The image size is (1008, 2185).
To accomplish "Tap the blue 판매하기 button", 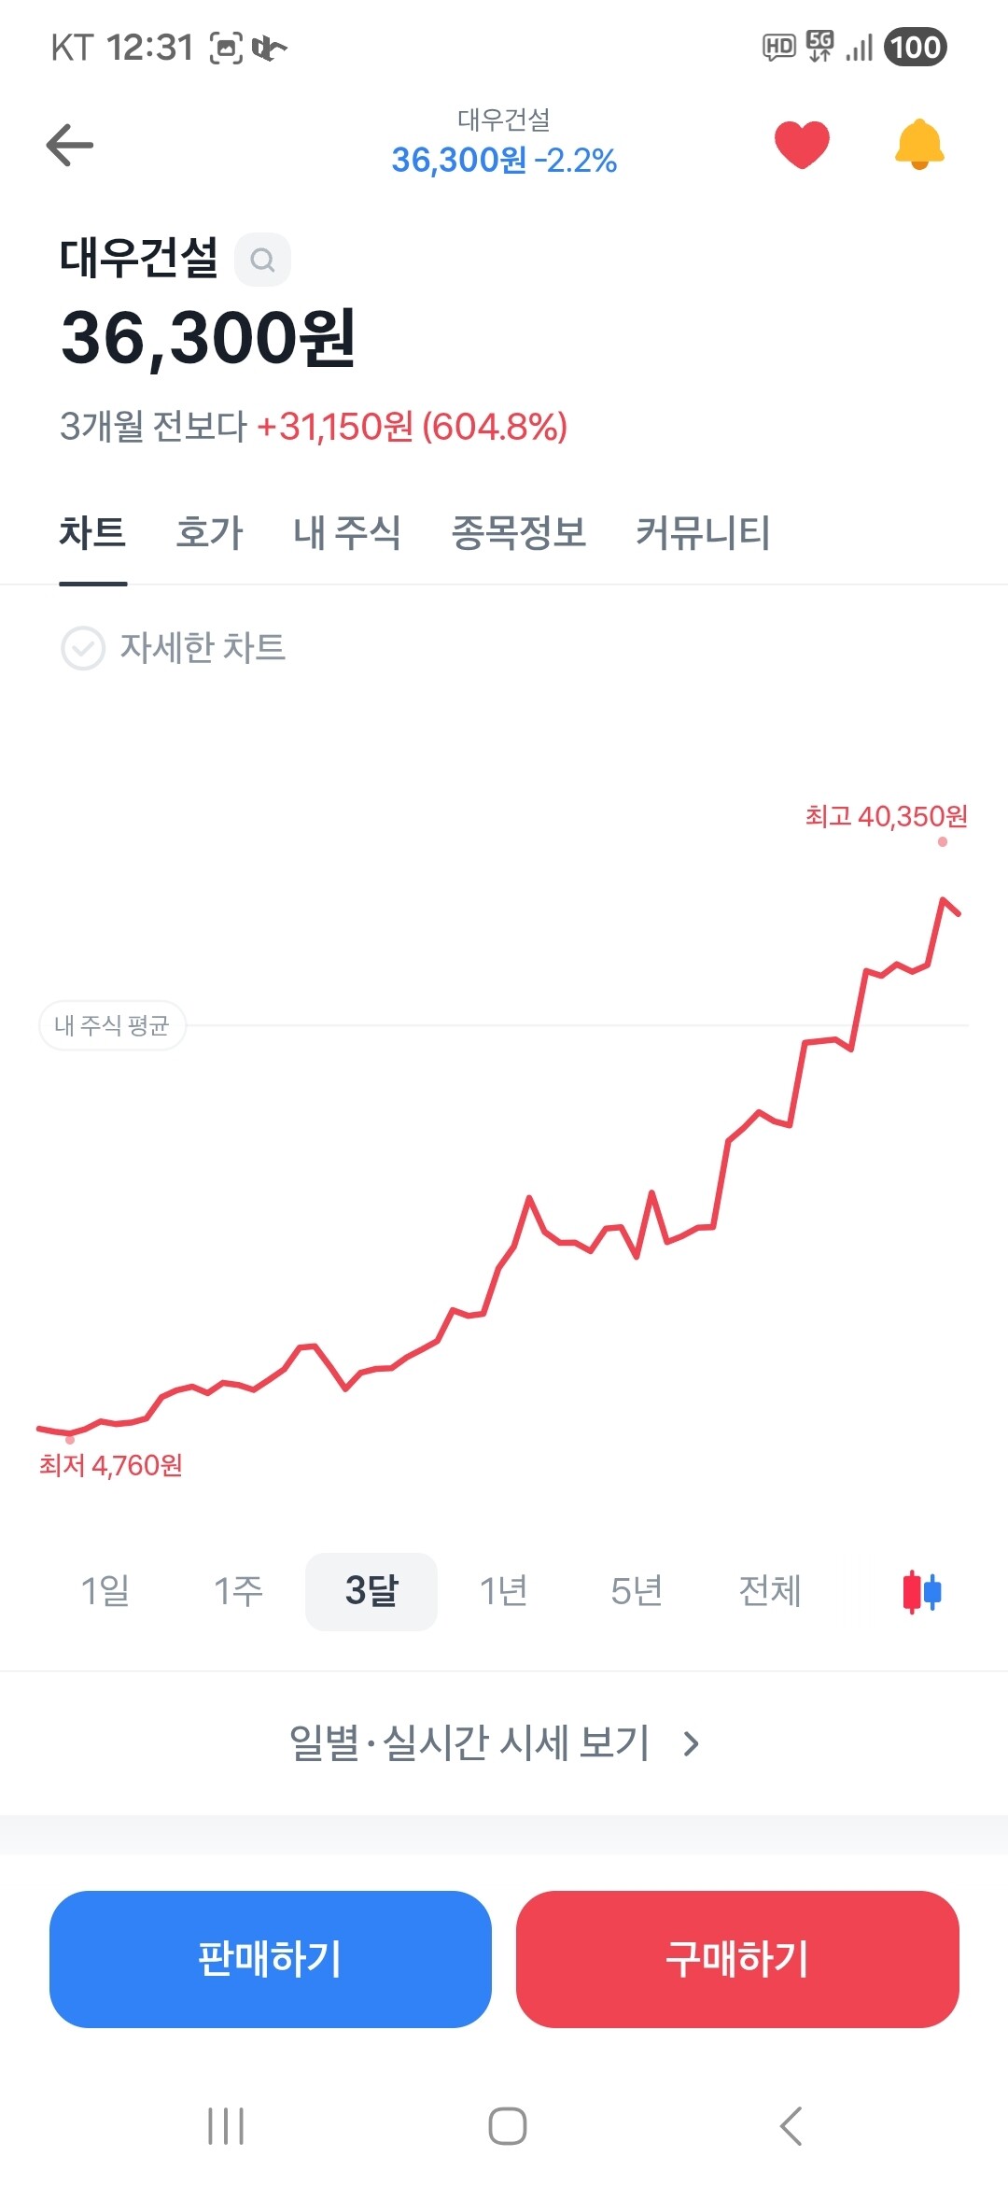I will coord(271,1959).
